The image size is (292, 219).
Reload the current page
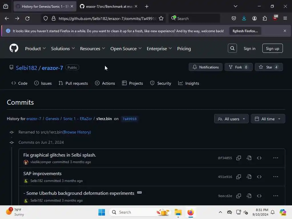[27, 19]
